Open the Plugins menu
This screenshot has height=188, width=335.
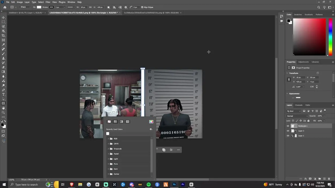pos(62,2)
